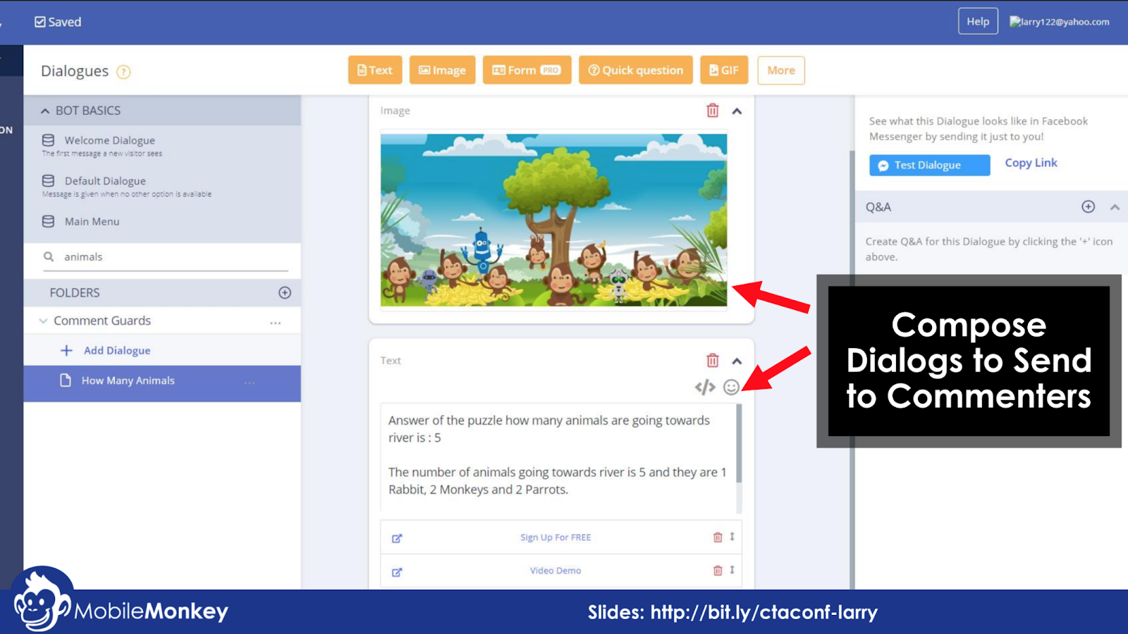This screenshot has height=634, width=1128.
Task: Add a new folder with plus icon
Action: pos(285,292)
